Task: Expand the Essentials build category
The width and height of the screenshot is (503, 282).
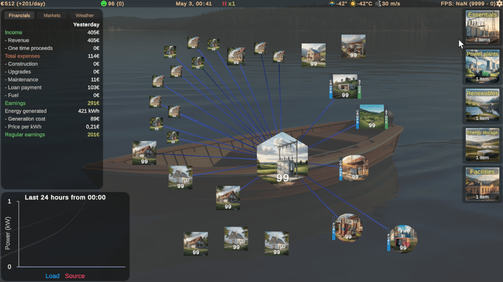Action: [x=482, y=27]
